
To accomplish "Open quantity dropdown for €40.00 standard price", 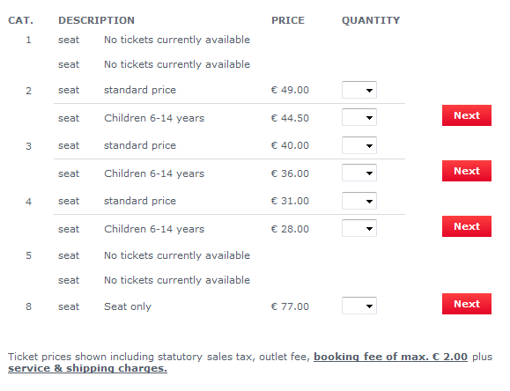I will pyautogui.click(x=359, y=145).
